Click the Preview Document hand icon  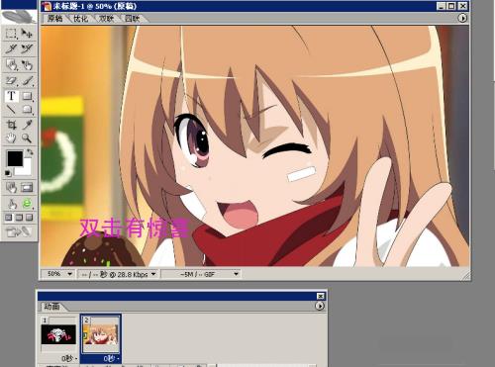[11, 204]
